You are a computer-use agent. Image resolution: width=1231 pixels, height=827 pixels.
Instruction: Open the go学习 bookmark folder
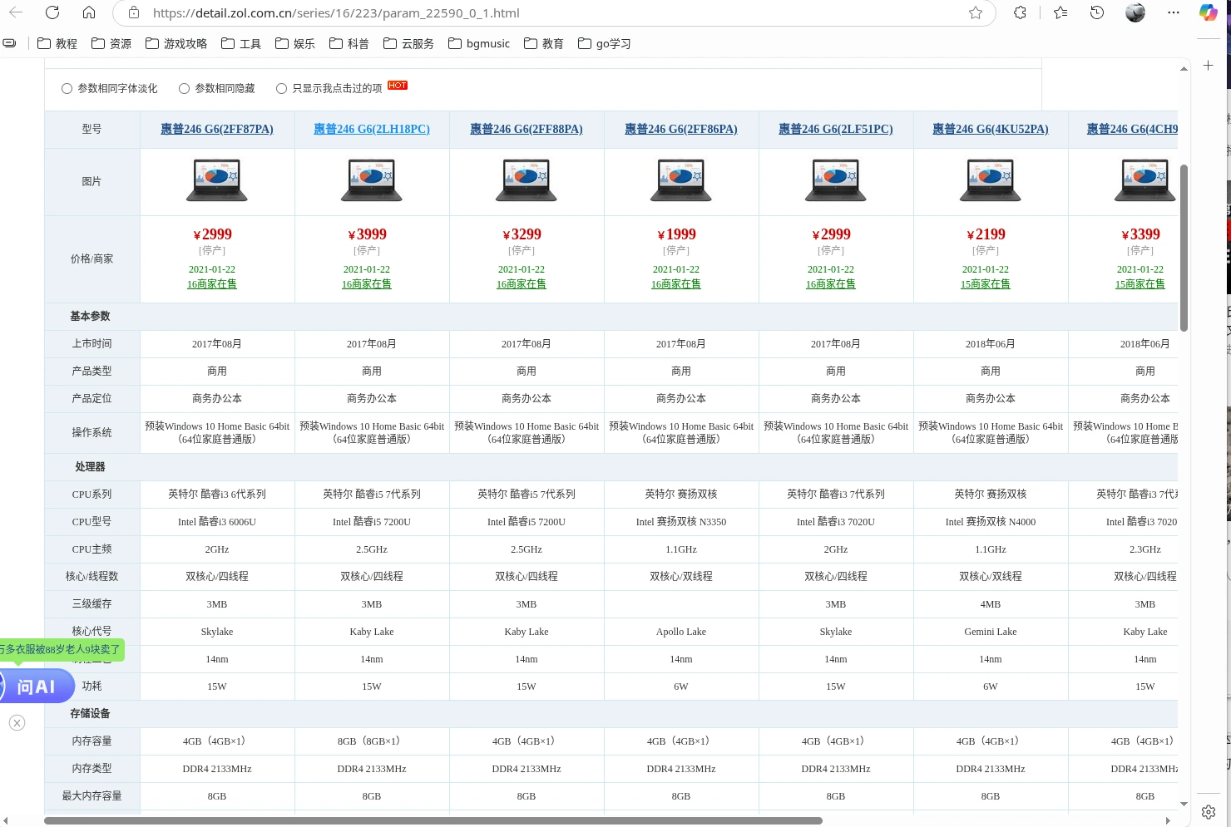[605, 43]
